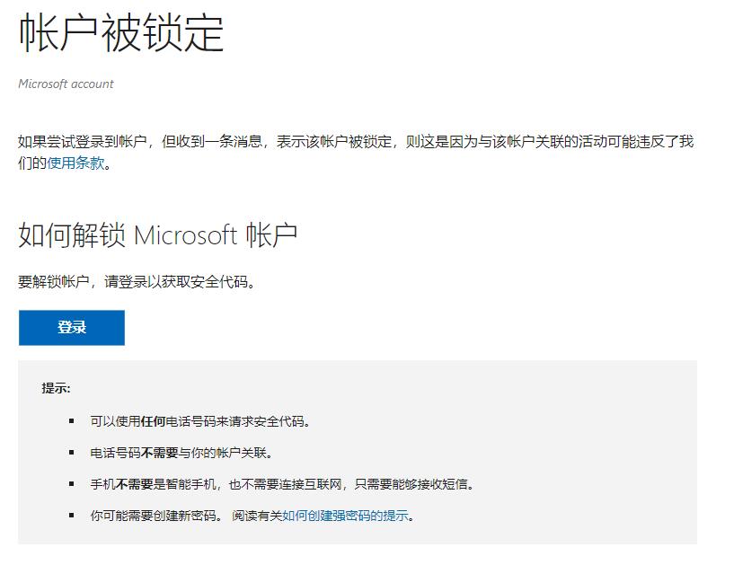The image size is (734, 565).
Task: Click the 提示: label in the gray box
Action: pos(56,389)
